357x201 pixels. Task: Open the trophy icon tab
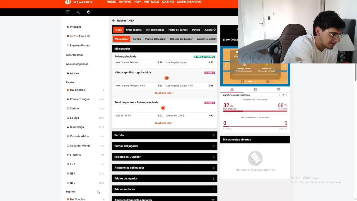click(x=278, y=90)
